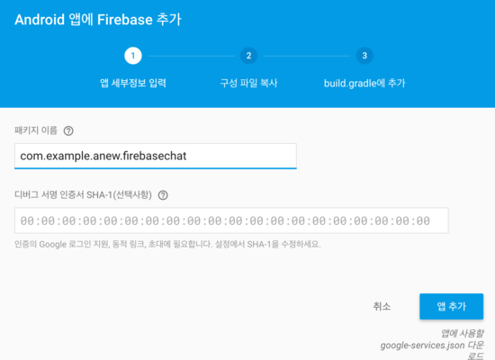
Task: Click the 취소 button
Action: pyautogui.click(x=382, y=306)
